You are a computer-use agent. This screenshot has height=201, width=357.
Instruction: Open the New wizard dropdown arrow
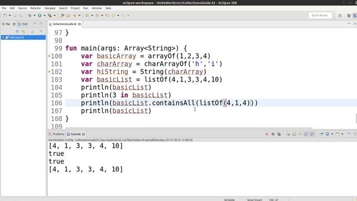(x=9, y=16)
